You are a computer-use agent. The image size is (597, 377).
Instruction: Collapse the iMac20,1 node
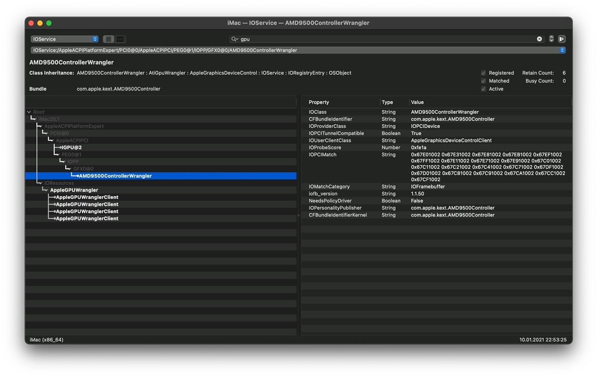point(35,119)
